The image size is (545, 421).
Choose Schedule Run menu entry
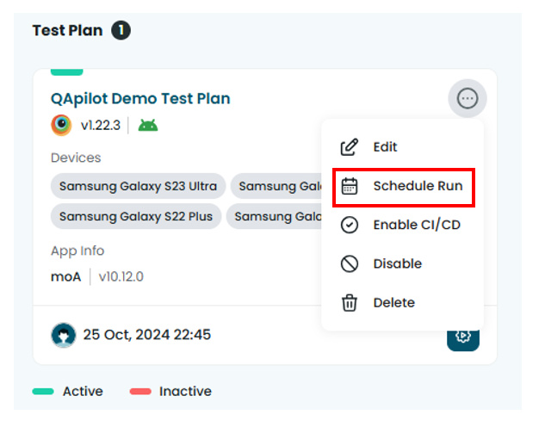click(x=418, y=186)
